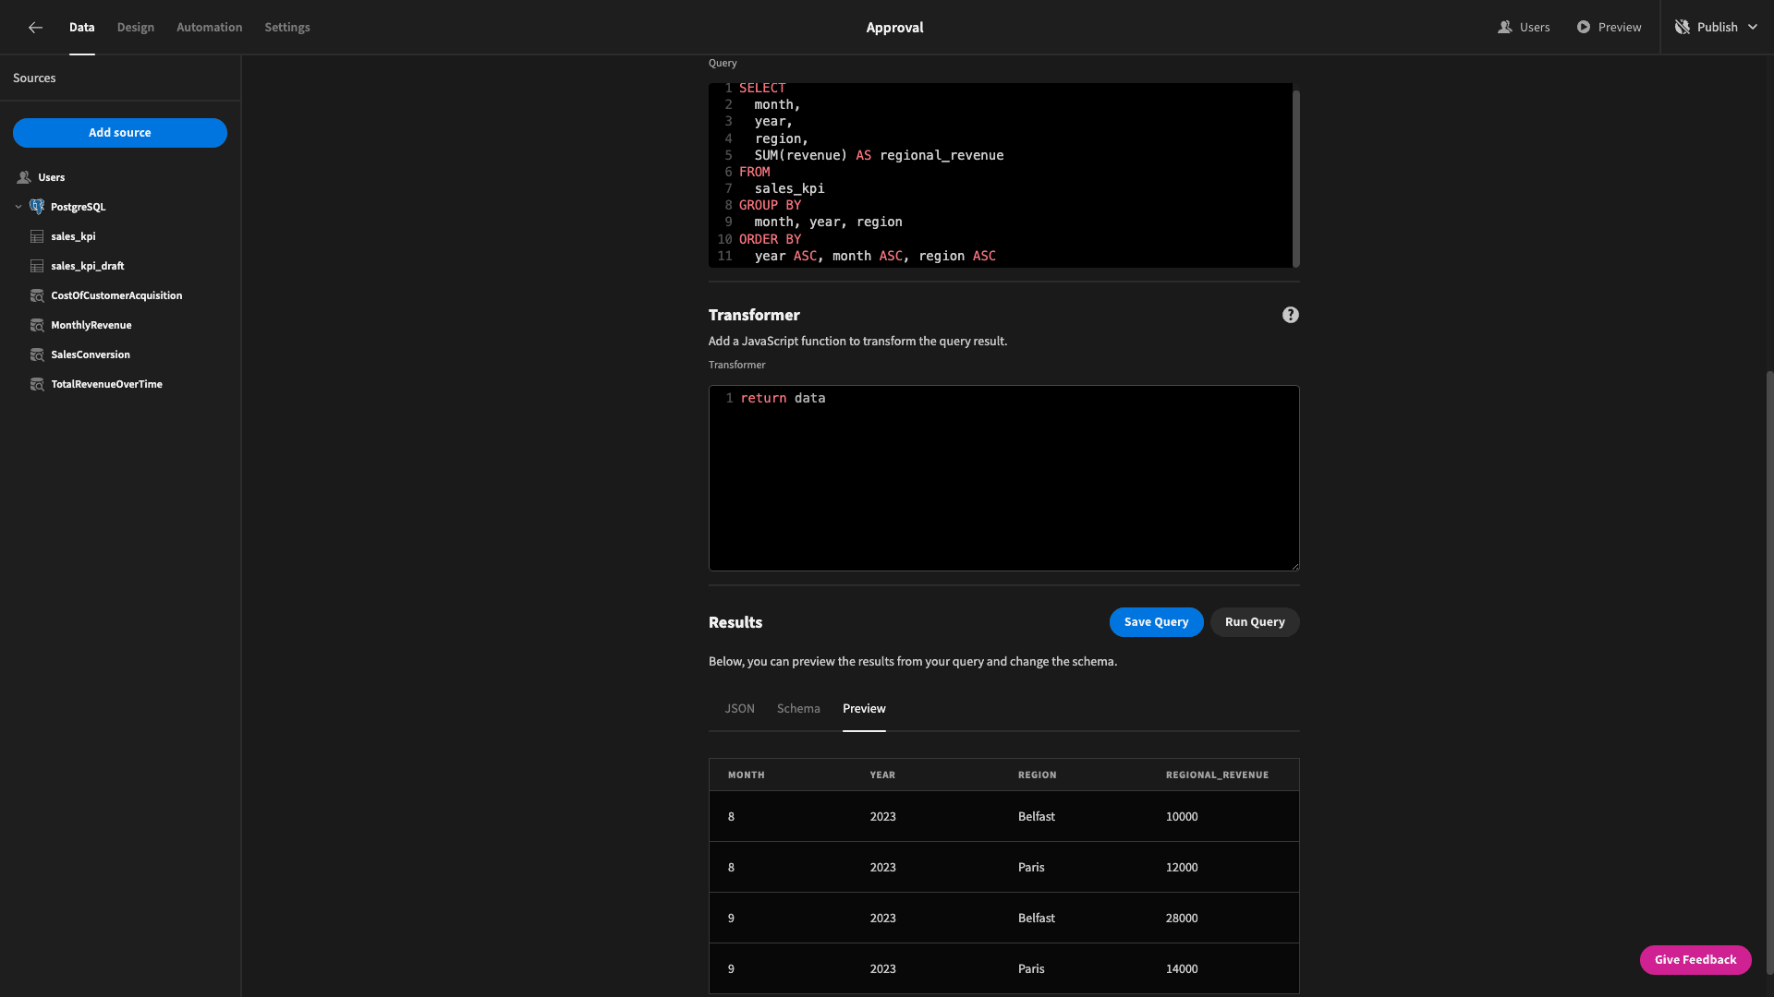This screenshot has width=1774, height=997.
Task: Collapse the PostgreSQL source tree
Action: tap(18, 207)
